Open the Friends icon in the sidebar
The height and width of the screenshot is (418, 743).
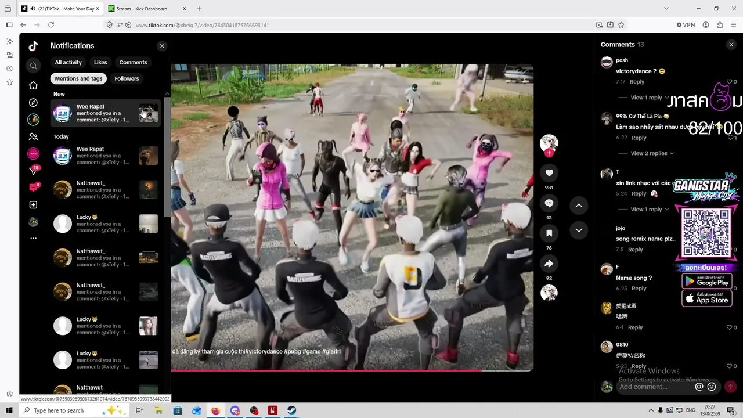pyautogui.click(x=33, y=137)
